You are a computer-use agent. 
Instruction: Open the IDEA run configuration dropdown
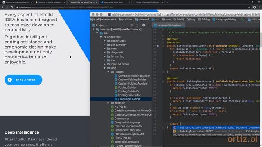(253, 20)
